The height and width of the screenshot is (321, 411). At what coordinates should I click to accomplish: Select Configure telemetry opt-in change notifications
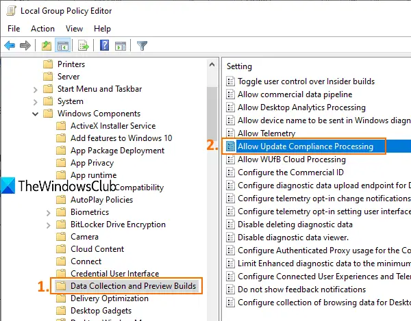pos(324,198)
